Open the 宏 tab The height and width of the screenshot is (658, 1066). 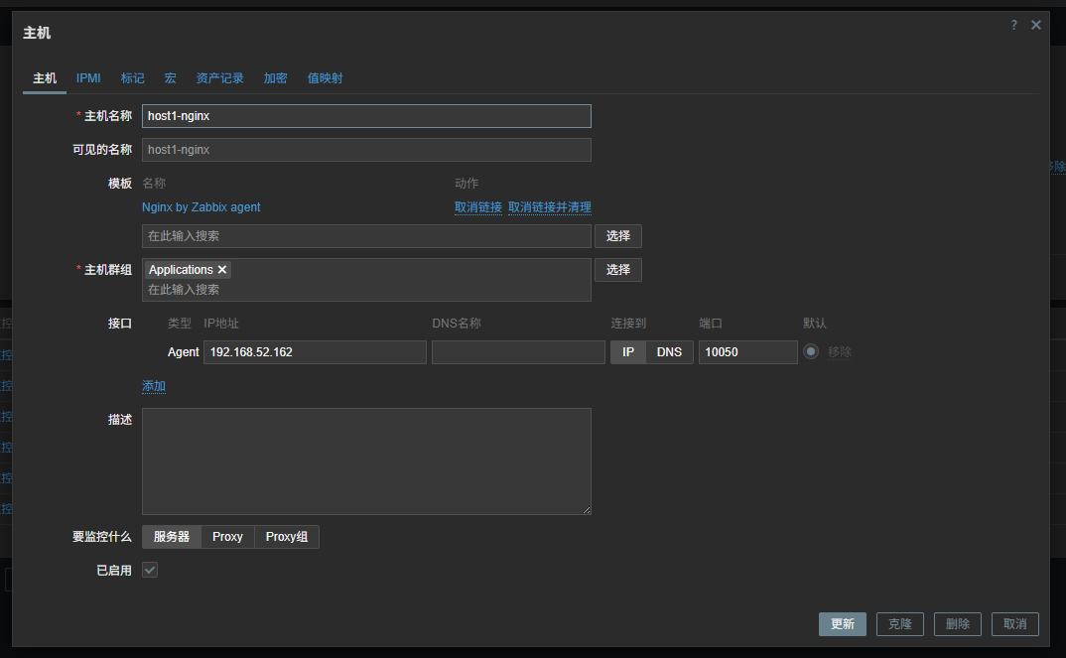click(x=171, y=78)
